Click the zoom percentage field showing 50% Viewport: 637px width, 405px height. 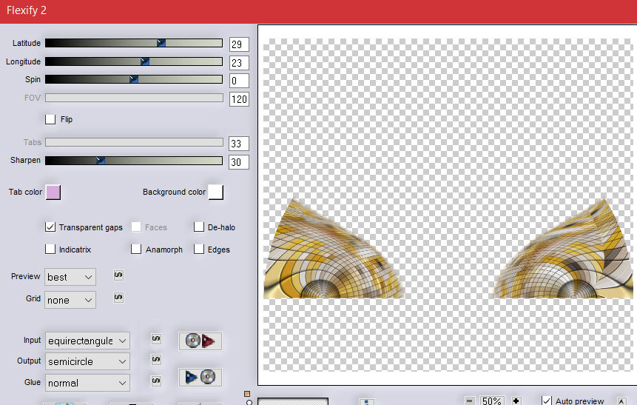tap(493, 401)
